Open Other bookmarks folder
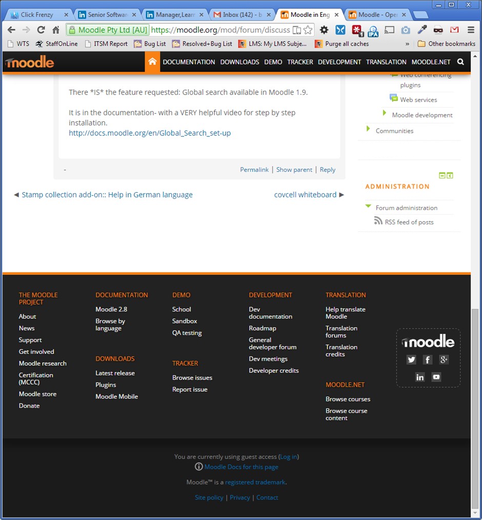The height and width of the screenshot is (520, 482). (447, 44)
